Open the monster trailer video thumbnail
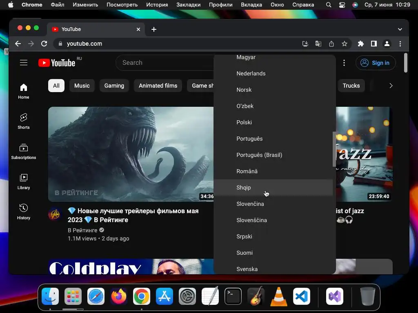 tap(131, 154)
